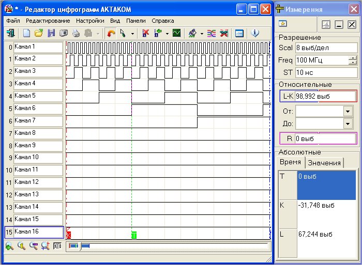
Task: Open the cursor tool dropdown arrow
Action: click(132, 34)
